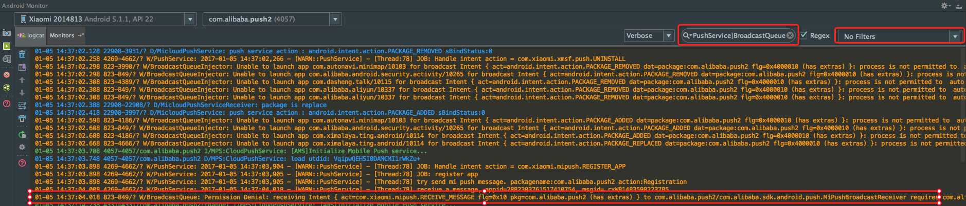Open the Verbose log level dropdown

(649, 35)
